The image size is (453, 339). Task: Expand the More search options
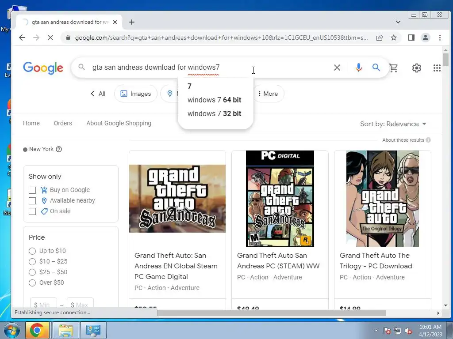269,94
